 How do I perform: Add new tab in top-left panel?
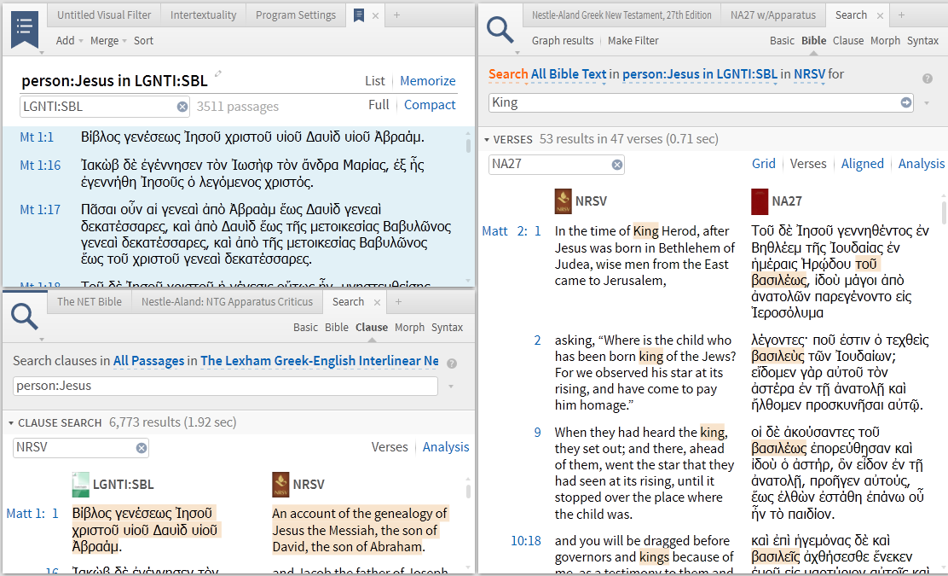[x=396, y=15]
